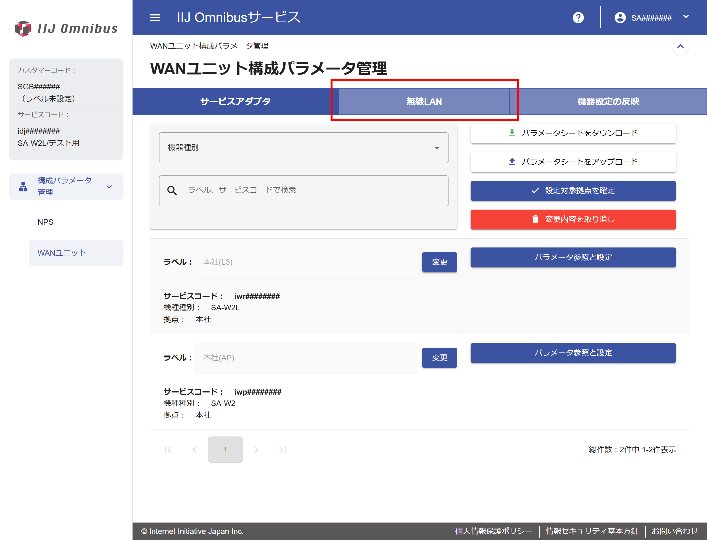Switch to the サービスアダプタ tab
The height and width of the screenshot is (540, 707).
tap(235, 101)
